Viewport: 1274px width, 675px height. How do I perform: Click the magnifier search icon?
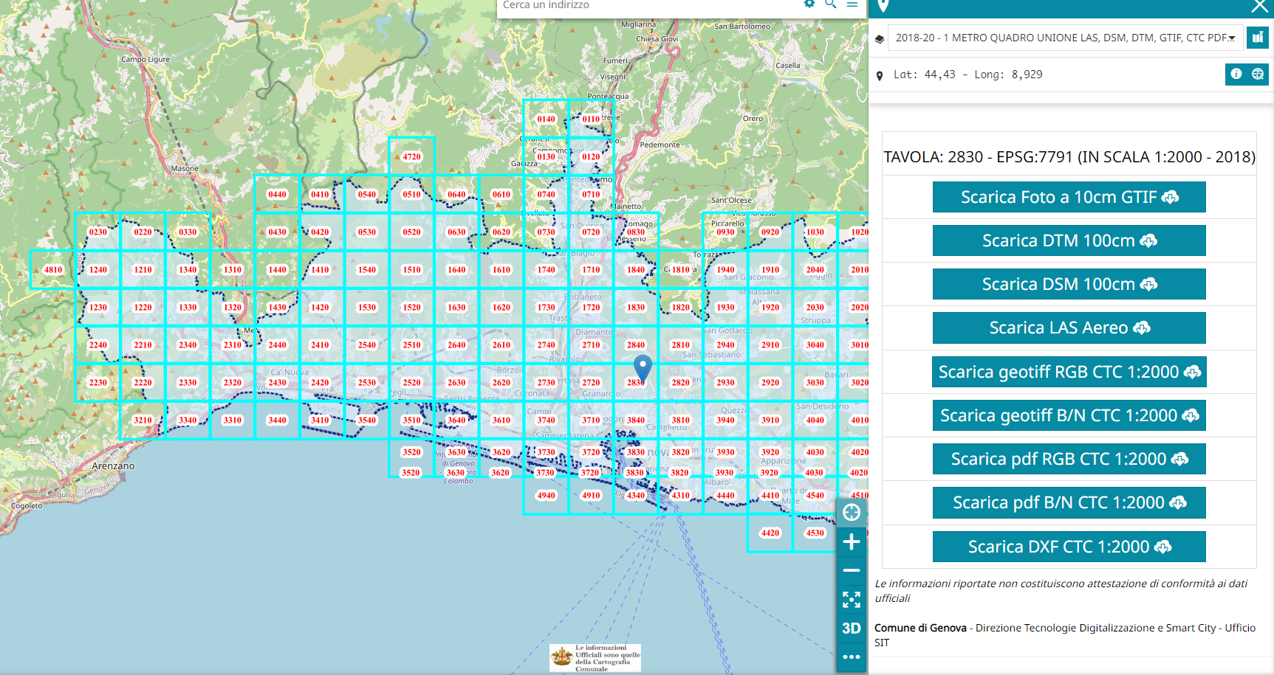coord(831,4)
